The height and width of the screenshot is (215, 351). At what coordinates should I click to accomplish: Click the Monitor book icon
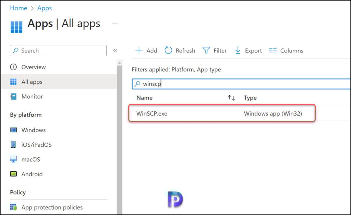(x=13, y=96)
